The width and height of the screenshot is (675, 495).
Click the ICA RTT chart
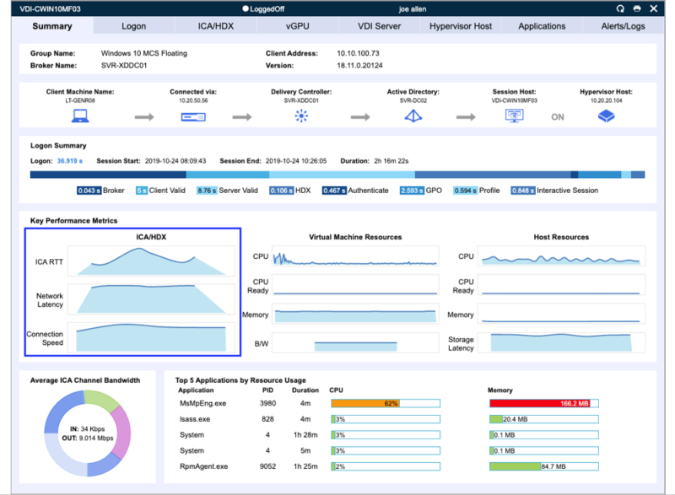(x=151, y=261)
